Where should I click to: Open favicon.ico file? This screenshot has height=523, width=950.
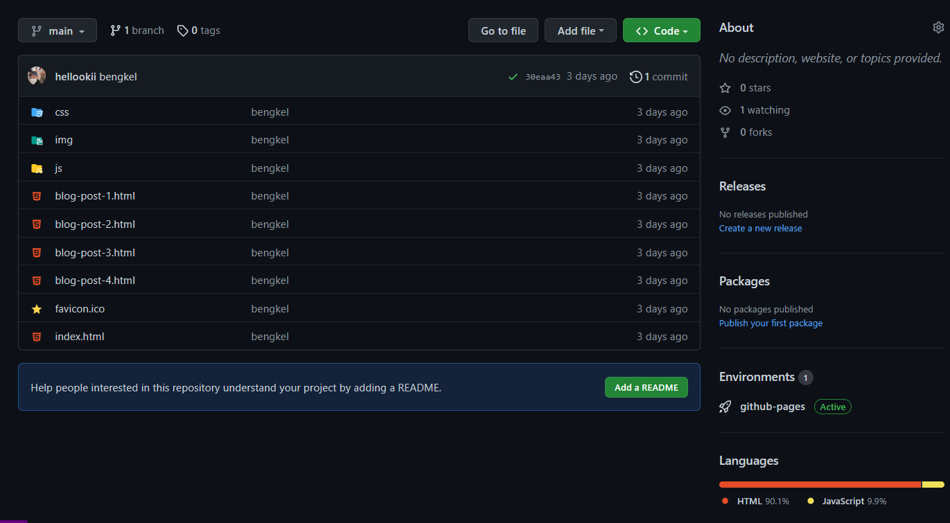point(80,309)
